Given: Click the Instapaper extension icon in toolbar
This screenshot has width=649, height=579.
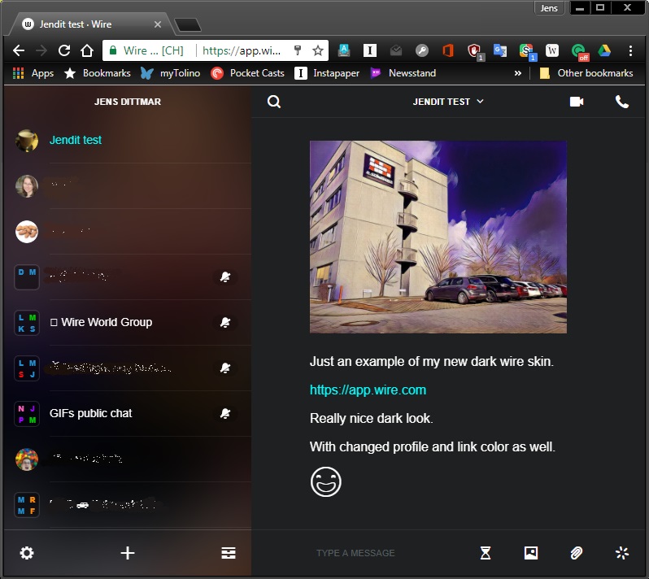Looking at the screenshot, I should pyautogui.click(x=369, y=51).
